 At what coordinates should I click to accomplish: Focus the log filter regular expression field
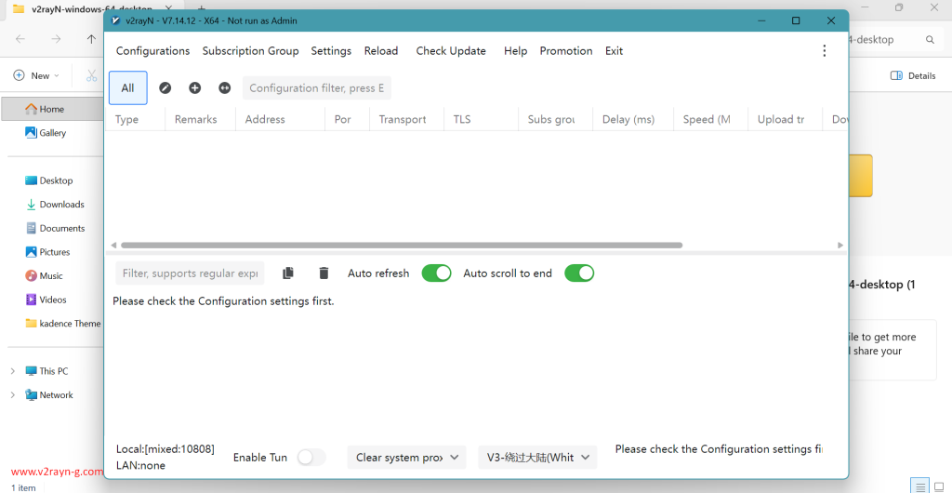tap(190, 273)
